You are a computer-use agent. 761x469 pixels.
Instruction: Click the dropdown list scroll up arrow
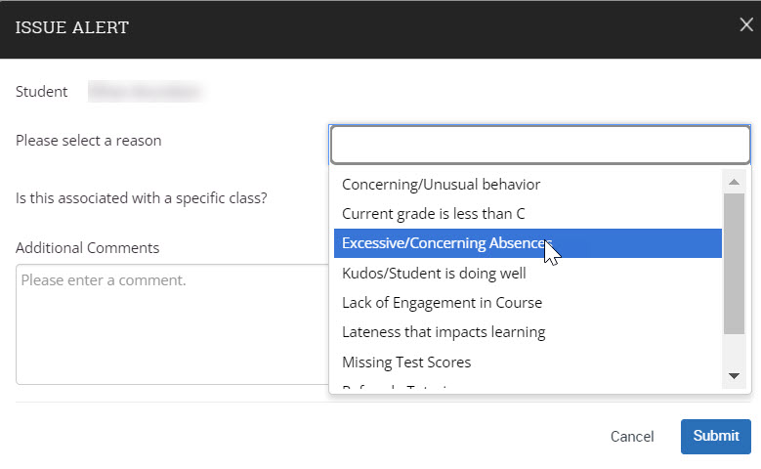click(734, 182)
